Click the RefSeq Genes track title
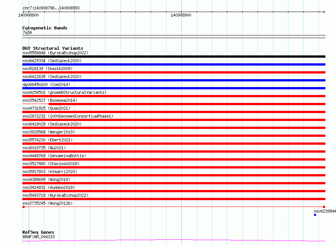The image size is (336, 245). tap(38, 233)
